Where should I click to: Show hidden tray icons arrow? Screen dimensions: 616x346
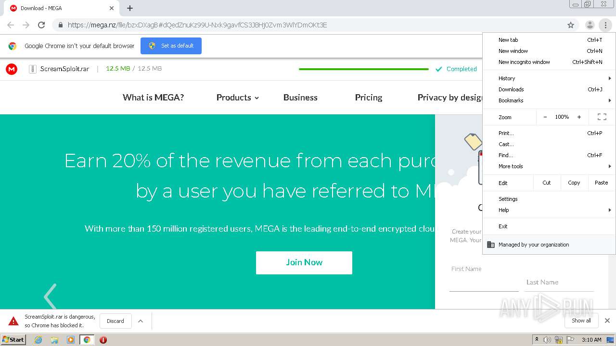point(537,340)
